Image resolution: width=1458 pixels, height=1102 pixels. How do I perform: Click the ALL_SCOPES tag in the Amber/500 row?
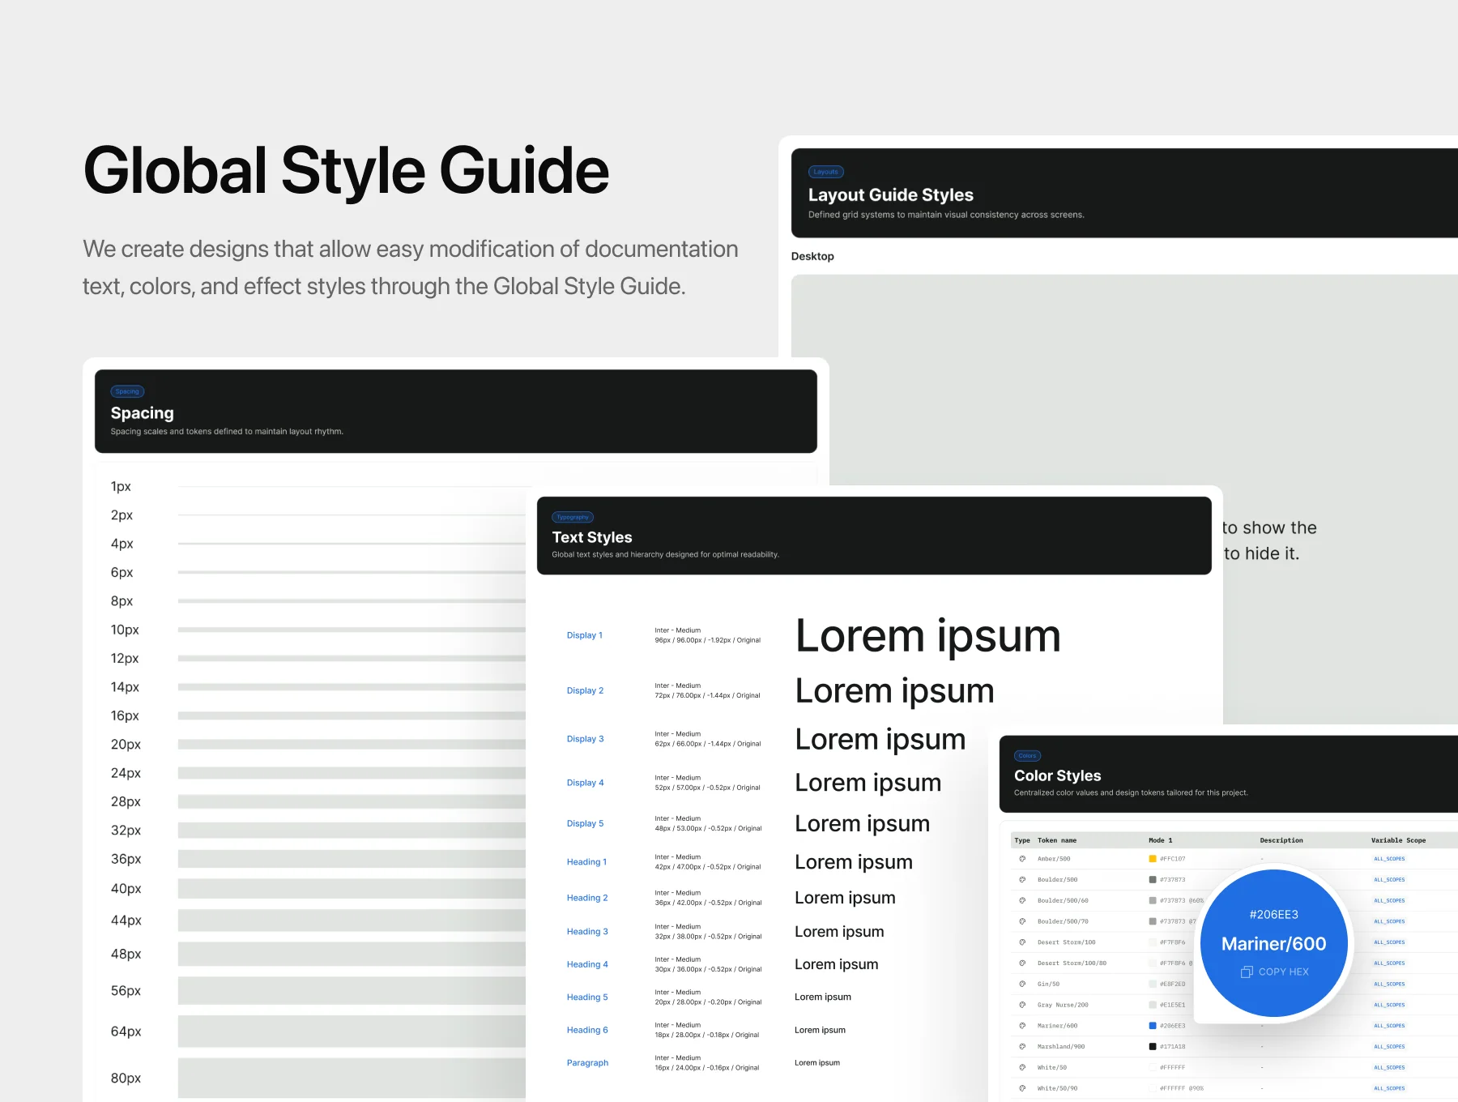1389,859
